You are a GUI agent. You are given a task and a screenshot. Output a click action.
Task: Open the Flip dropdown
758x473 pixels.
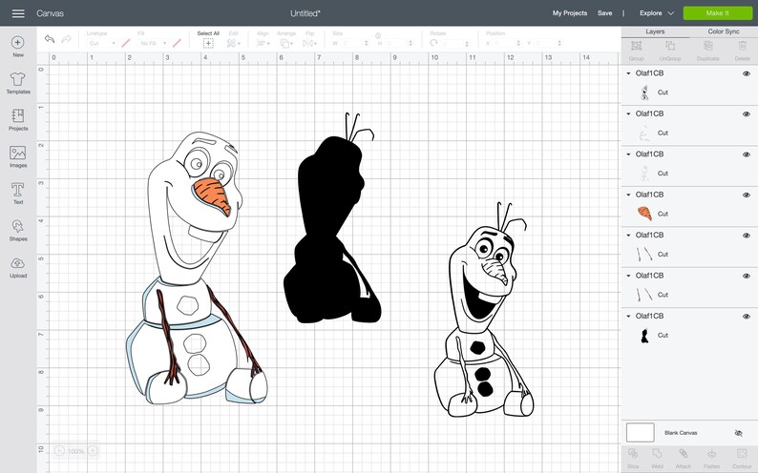[x=309, y=44]
